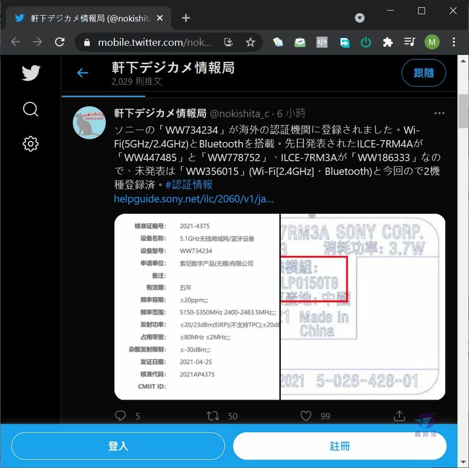Open the M profile avatar

[432, 42]
